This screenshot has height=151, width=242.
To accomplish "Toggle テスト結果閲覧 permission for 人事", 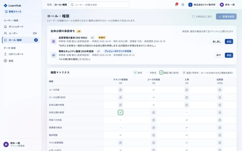I will 187,143.
